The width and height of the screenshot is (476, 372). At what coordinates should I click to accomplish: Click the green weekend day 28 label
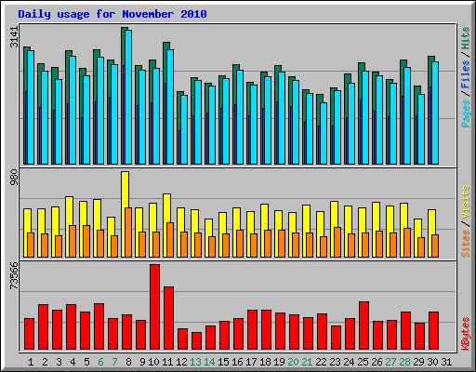click(404, 362)
